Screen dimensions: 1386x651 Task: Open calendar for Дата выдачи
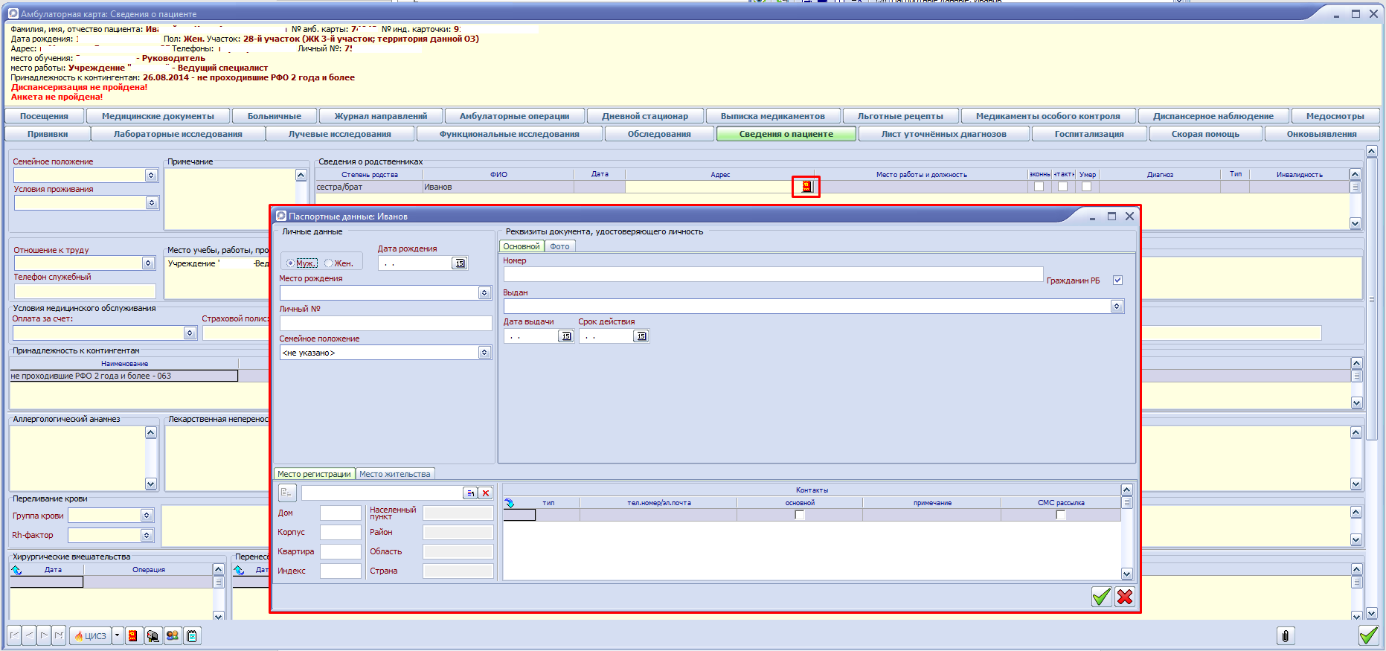pos(566,336)
